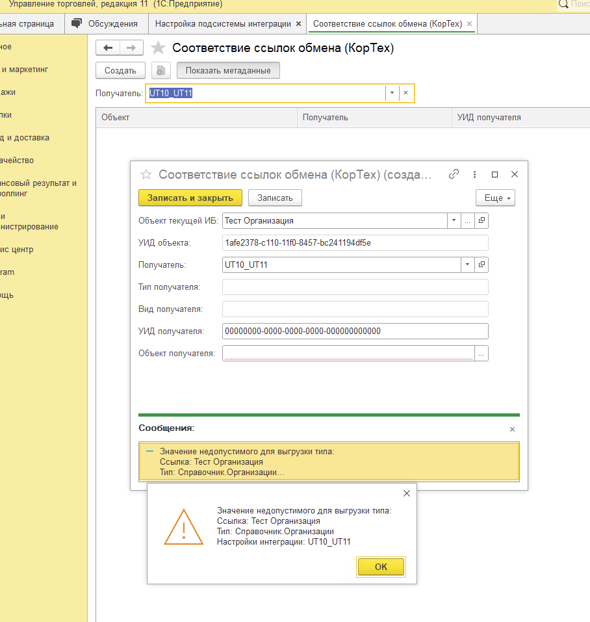Add list page to favorites star
The image size is (590, 622).
[157, 48]
